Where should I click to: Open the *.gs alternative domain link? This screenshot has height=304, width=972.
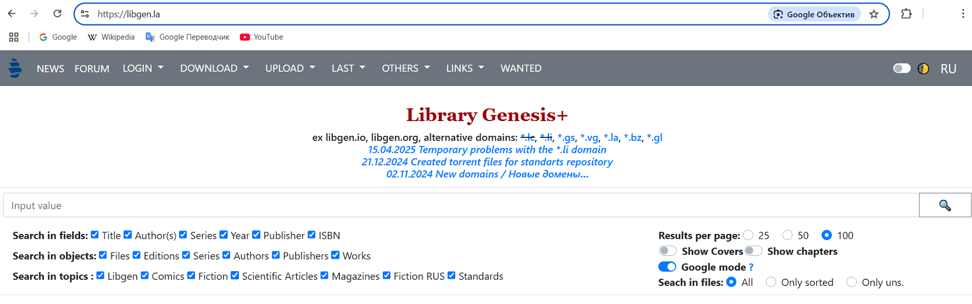[566, 137]
